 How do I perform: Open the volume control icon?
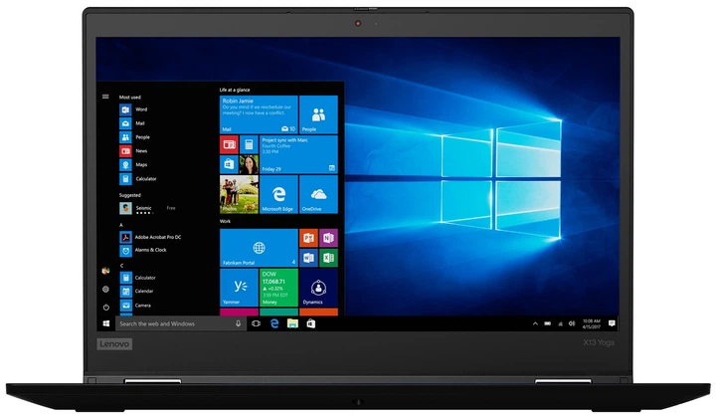point(572,323)
